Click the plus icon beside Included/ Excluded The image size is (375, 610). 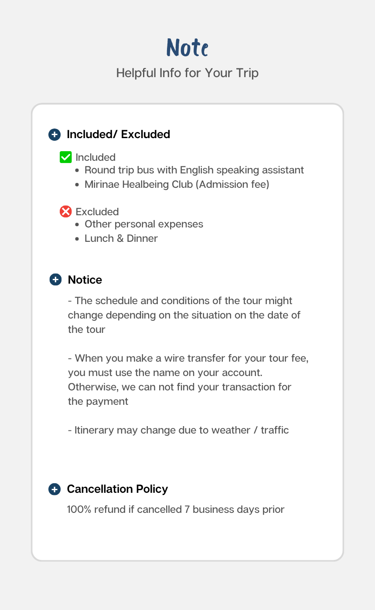(54, 135)
